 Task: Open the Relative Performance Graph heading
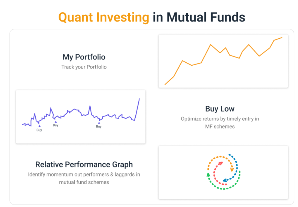84,165
